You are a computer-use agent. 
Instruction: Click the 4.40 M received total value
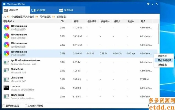(90, 53)
